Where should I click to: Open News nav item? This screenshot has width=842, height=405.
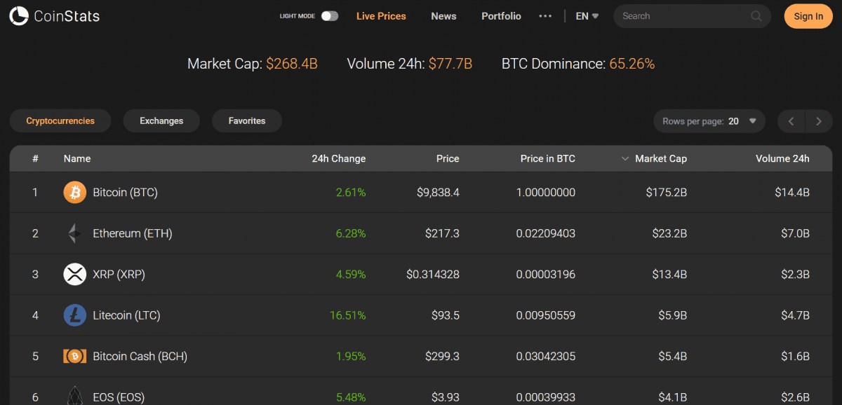click(443, 16)
